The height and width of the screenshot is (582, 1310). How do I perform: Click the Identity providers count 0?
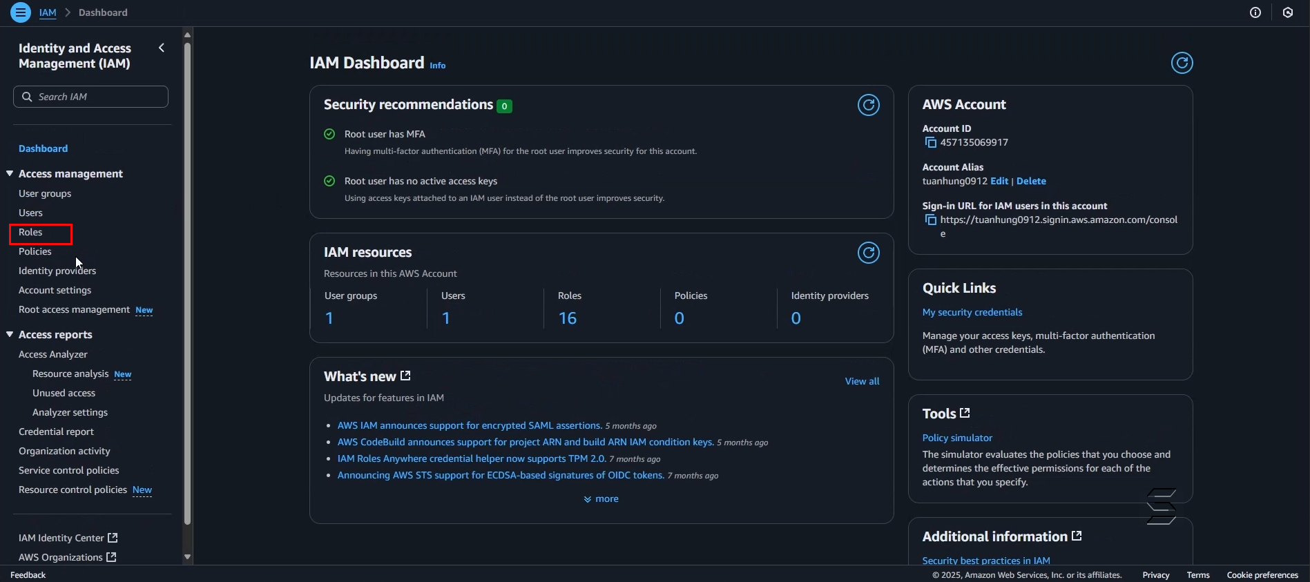point(796,318)
